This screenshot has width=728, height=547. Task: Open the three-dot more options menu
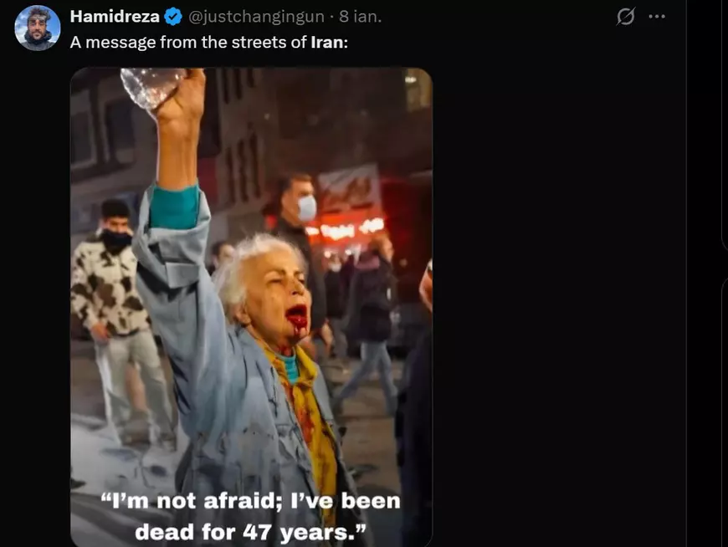[657, 16]
